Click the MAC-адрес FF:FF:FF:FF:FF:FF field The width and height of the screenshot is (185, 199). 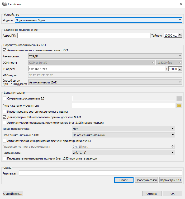click(105, 75)
